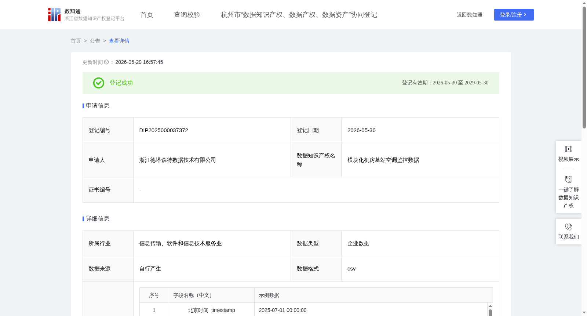Click the 联系我们 phone icon
Viewport: 587px width, 316px height.
[x=569, y=227]
